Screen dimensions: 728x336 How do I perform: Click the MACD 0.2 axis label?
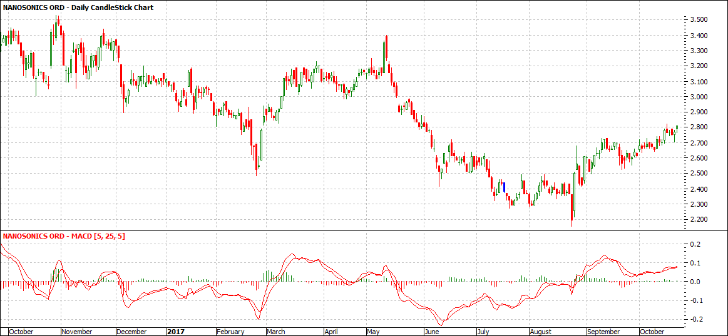[695, 244]
